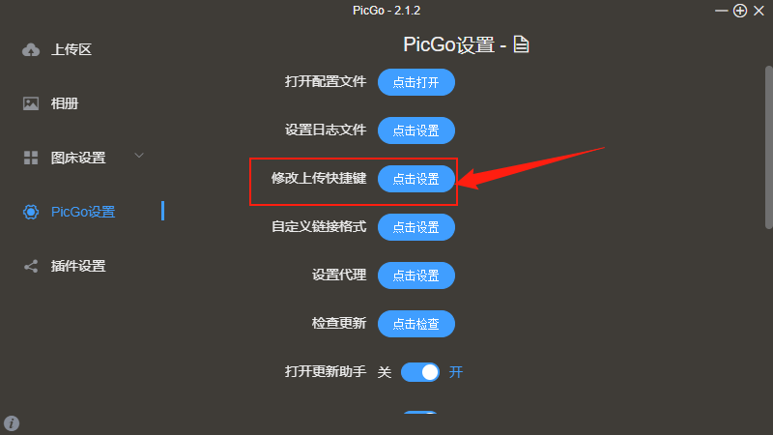Click the circled plus icon in title bar

(x=740, y=11)
